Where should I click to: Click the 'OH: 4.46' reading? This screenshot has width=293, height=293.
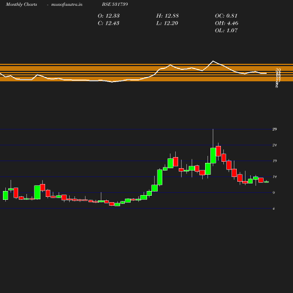pos(227,23)
